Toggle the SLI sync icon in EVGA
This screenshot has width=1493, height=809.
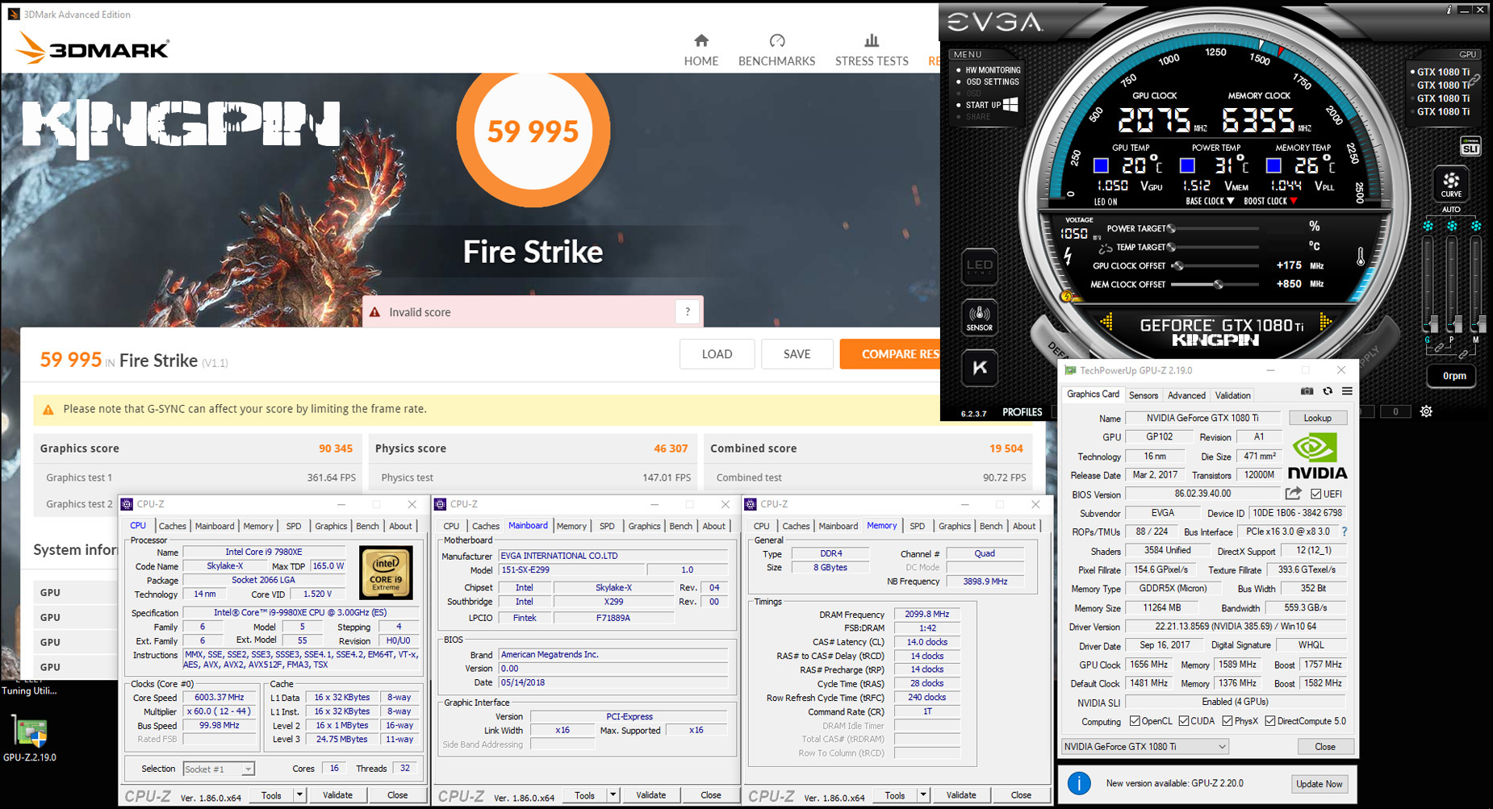point(1470,147)
